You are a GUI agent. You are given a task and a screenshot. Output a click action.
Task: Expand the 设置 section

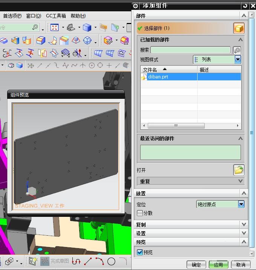[244, 233]
